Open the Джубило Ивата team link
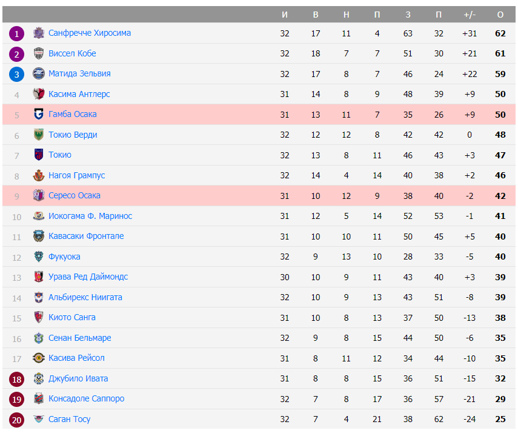Screen dimensions: 518x433 [78, 378]
